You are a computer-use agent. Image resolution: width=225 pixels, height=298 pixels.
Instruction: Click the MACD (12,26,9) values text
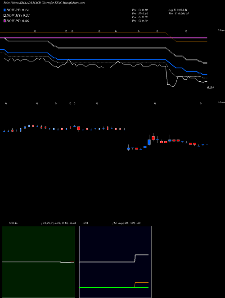tap(58, 223)
